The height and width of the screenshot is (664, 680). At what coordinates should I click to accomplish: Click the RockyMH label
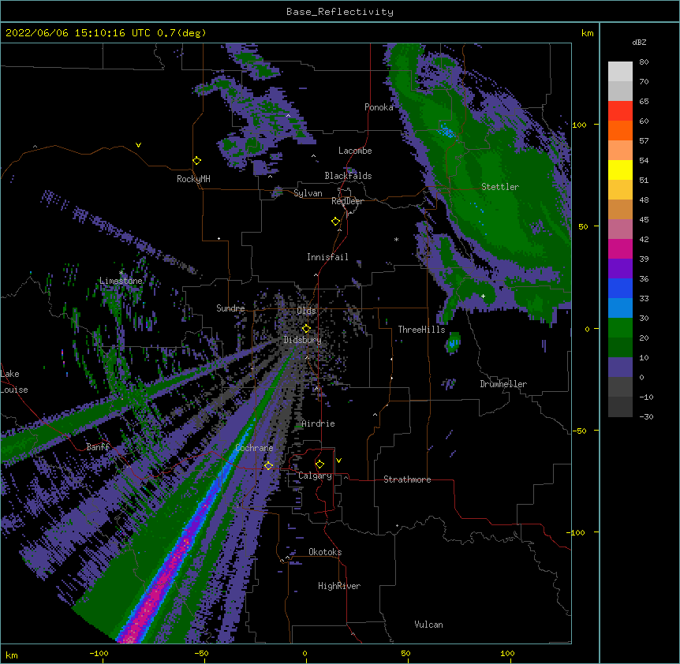point(193,179)
